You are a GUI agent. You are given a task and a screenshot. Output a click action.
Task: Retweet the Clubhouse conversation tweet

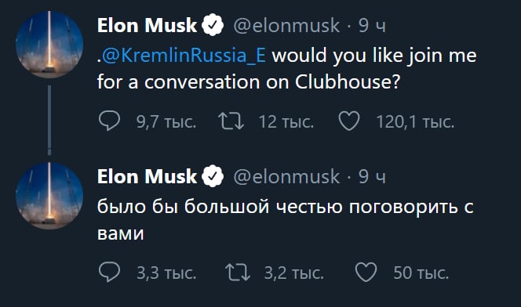click(231, 121)
